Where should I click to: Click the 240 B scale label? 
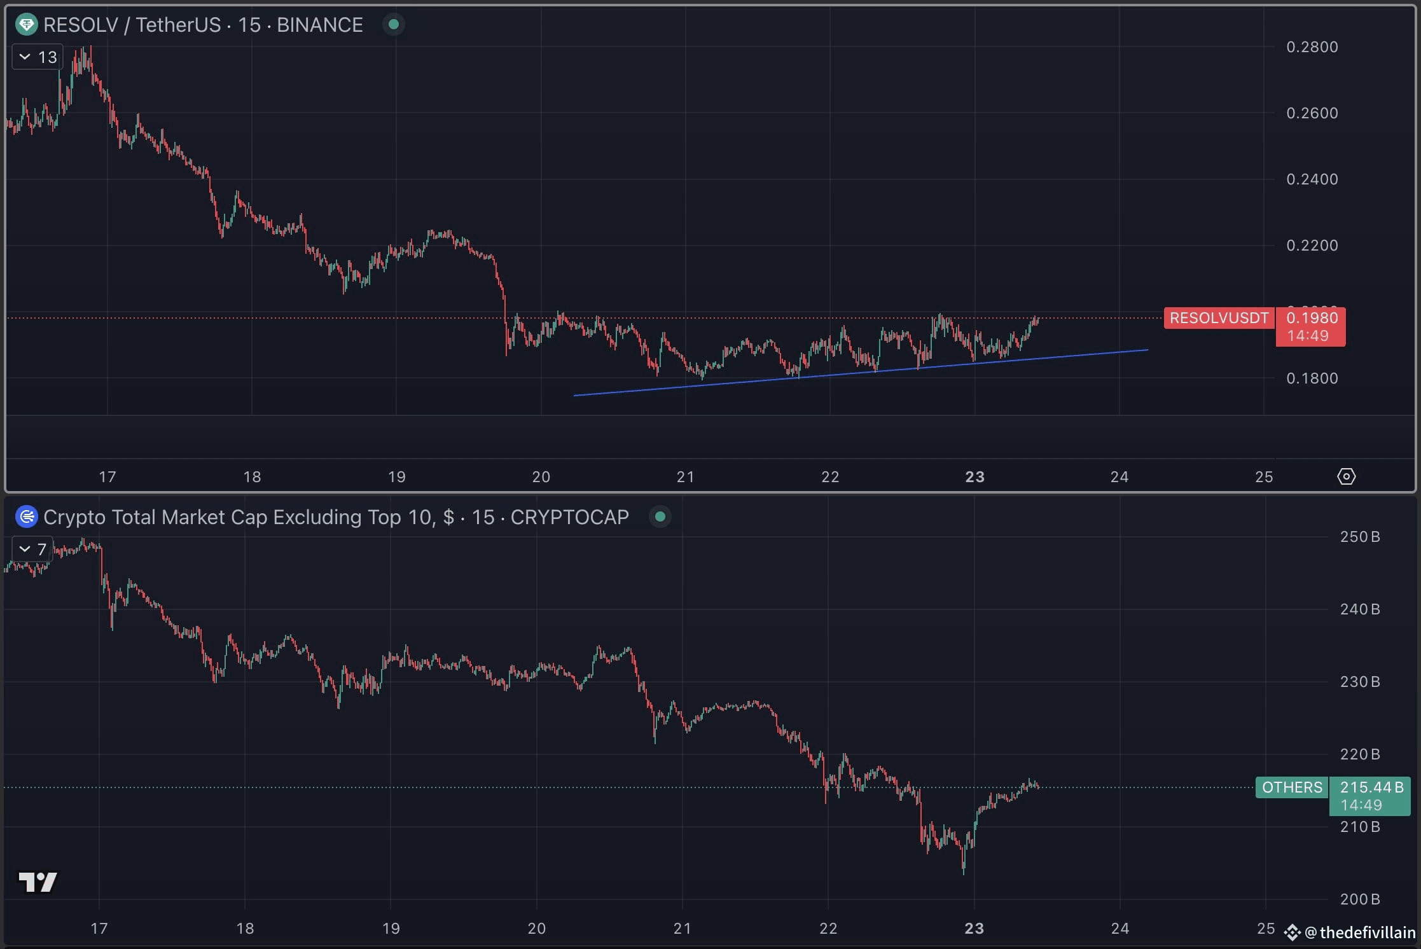coord(1360,609)
